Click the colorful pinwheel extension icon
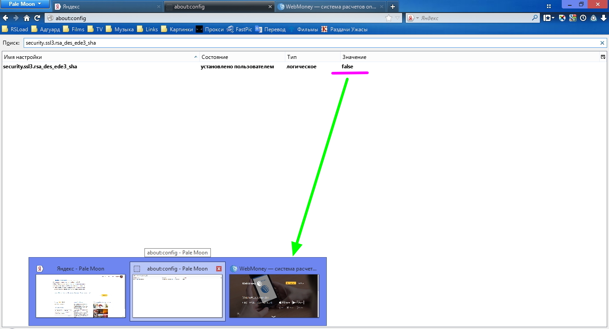Image resolution: width=609 pixels, height=329 pixels. [562, 18]
